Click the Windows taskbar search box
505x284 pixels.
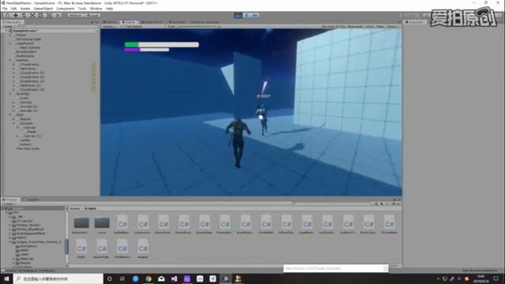[58, 278]
